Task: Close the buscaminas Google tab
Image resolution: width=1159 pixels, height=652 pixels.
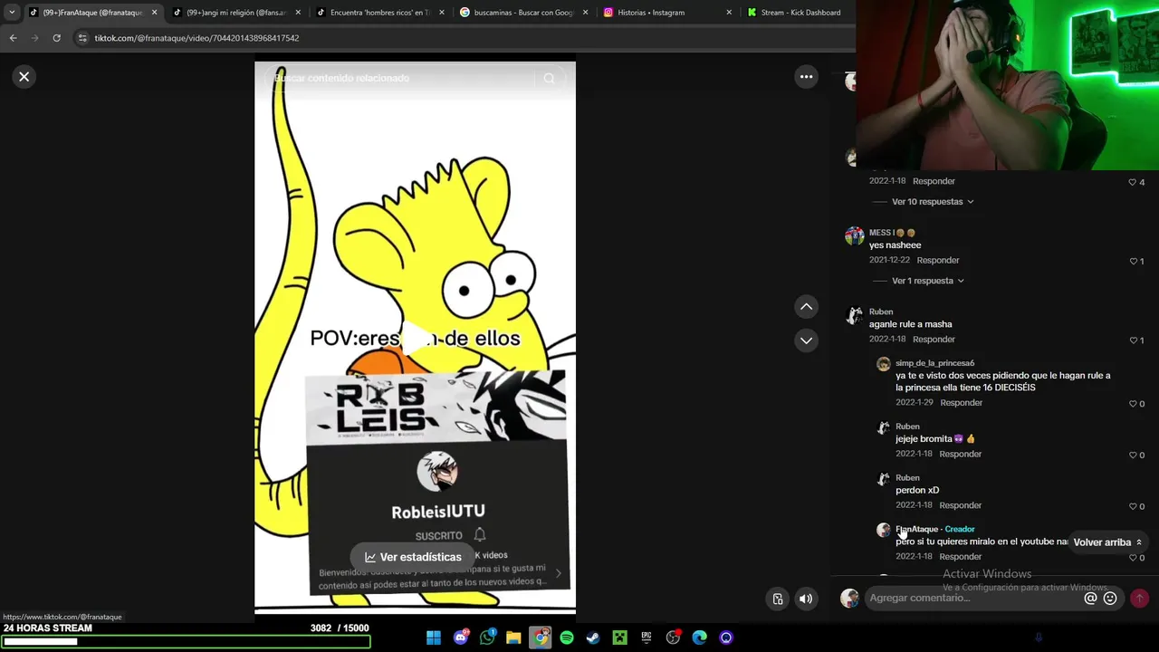Action: click(586, 13)
